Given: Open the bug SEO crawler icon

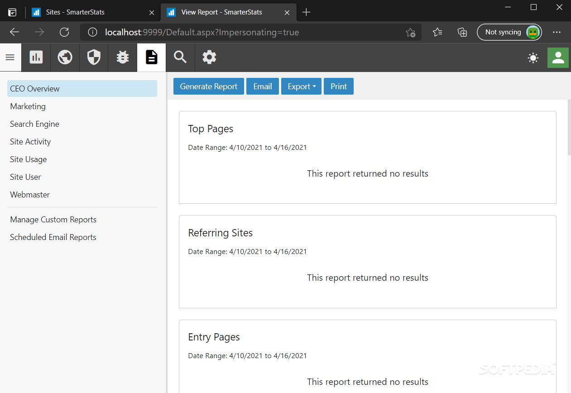Looking at the screenshot, I should coord(123,58).
